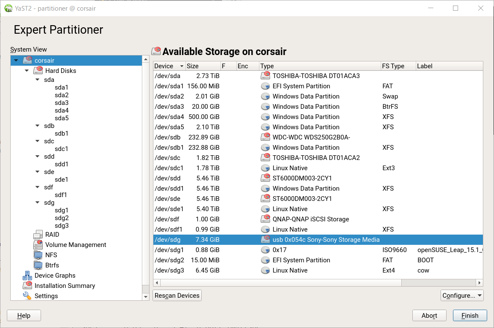
Task: Click the RAID icon in tree
Action: [38, 234]
